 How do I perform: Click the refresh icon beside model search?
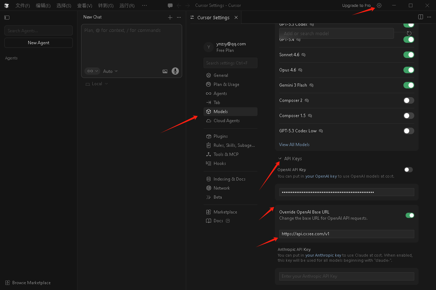pyautogui.click(x=409, y=33)
